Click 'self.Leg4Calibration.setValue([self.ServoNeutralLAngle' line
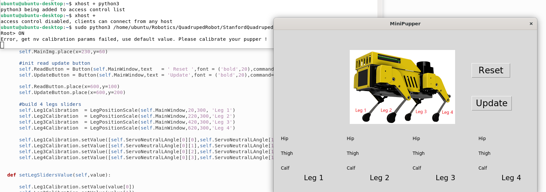546x192 pixels. (146, 157)
